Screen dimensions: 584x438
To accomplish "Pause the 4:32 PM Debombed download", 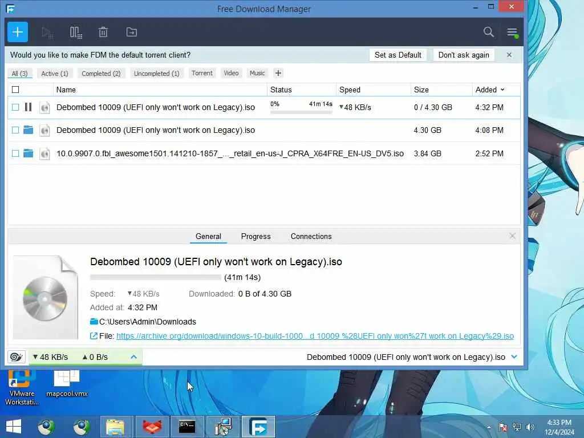I will 28,107.
